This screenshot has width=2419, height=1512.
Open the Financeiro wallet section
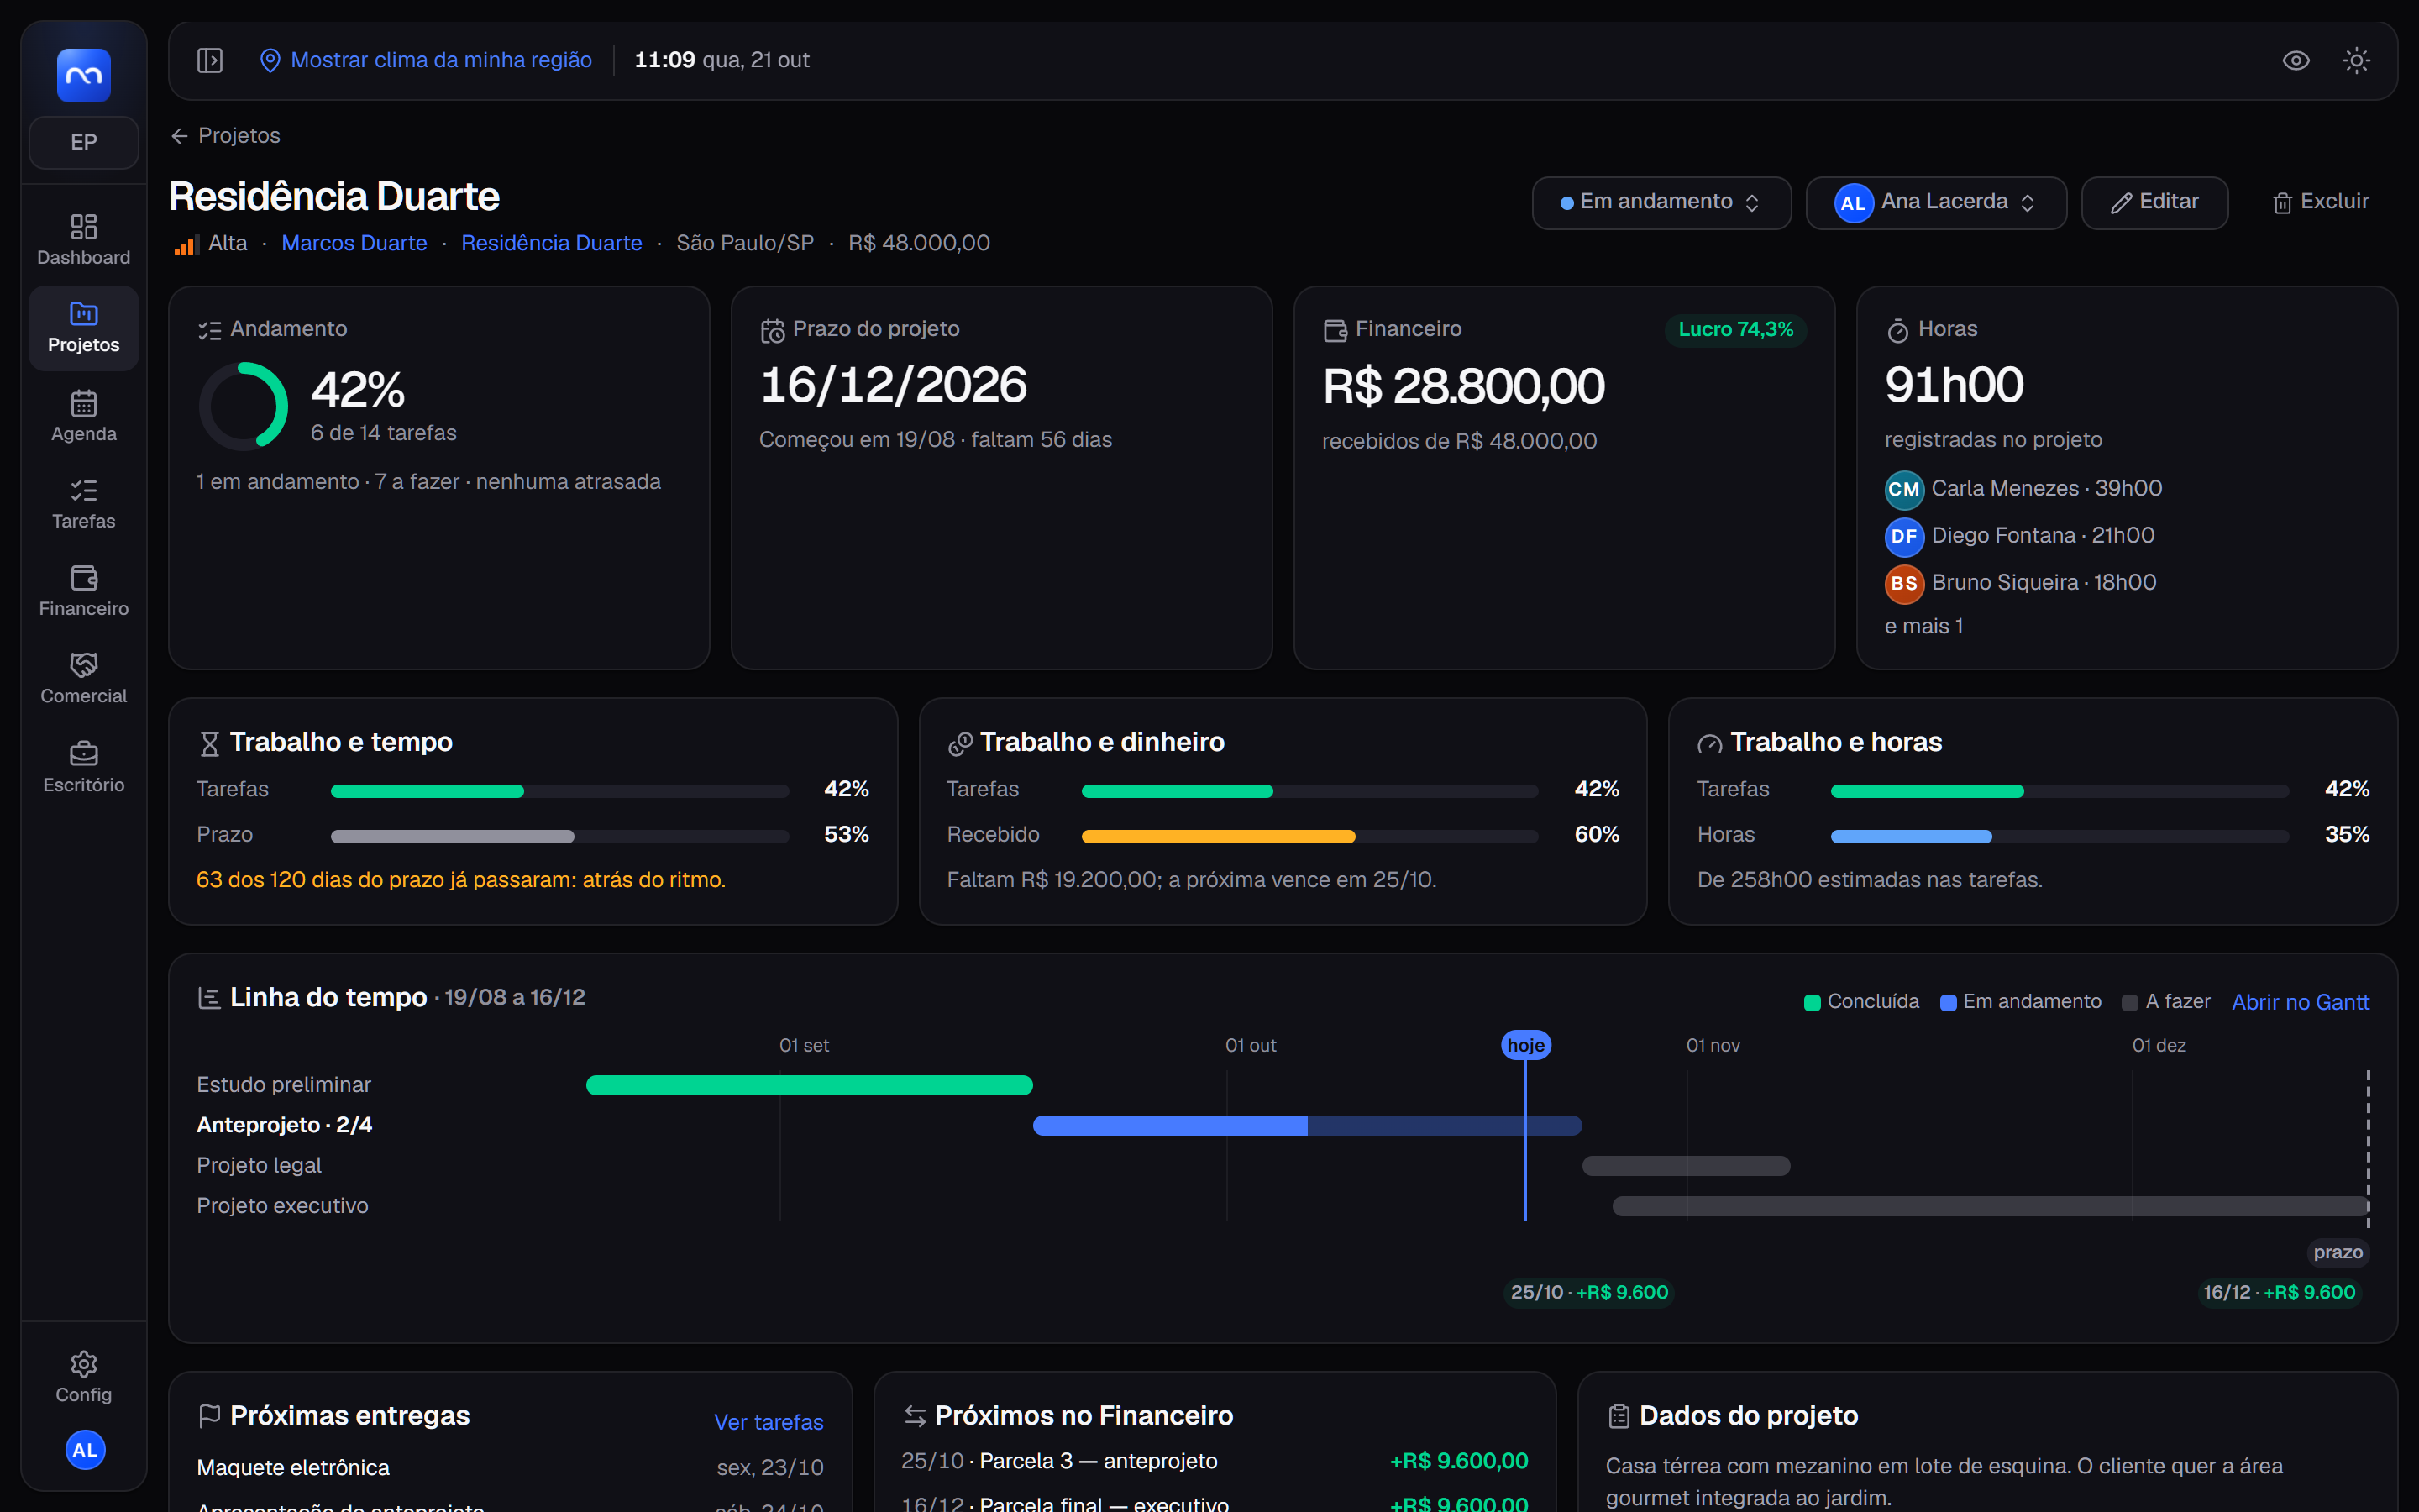pos(84,591)
